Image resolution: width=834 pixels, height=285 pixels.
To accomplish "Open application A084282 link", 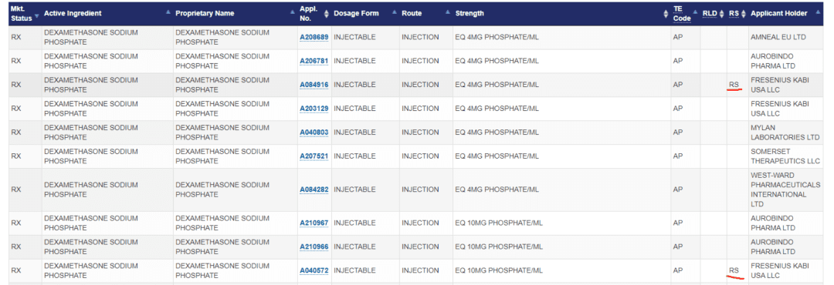I will pyautogui.click(x=314, y=189).
